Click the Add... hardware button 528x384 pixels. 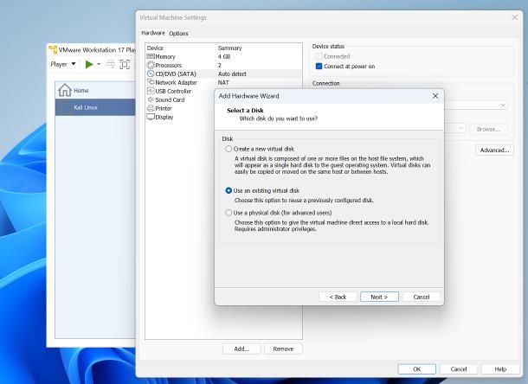(241, 349)
